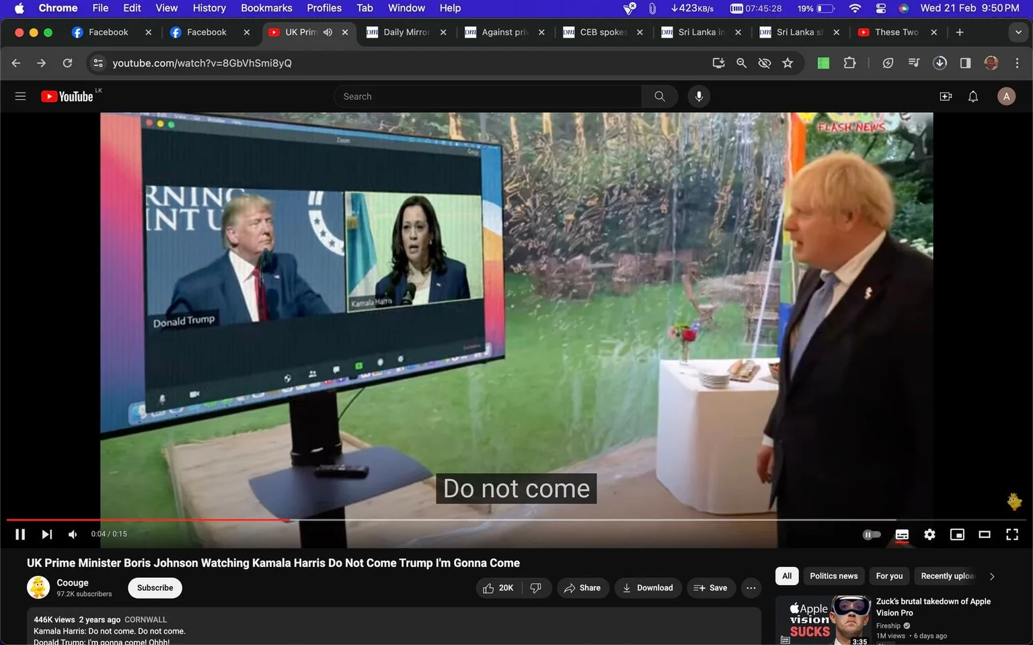Skip to next video
Image resolution: width=1033 pixels, height=645 pixels.
46,534
